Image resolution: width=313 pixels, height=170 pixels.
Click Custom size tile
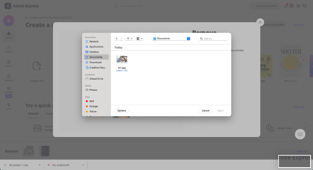pyautogui.click(x=37, y=69)
